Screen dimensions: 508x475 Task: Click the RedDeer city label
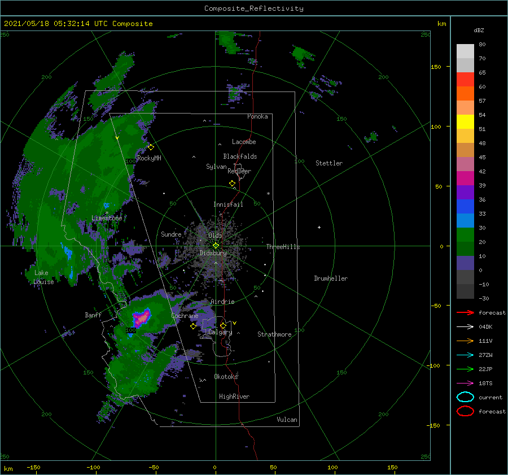coord(239,171)
